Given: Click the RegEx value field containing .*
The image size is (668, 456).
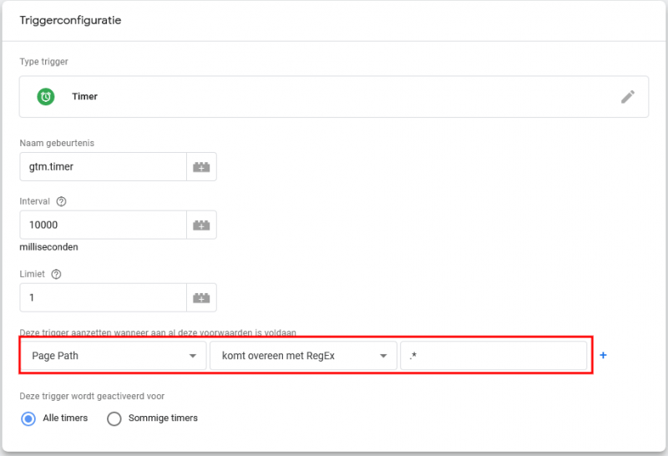Looking at the screenshot, I should point(493,356).
